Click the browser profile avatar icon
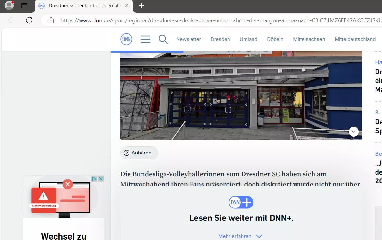The height and width of the screenshot is (240, 382). [x=9, y=6]
